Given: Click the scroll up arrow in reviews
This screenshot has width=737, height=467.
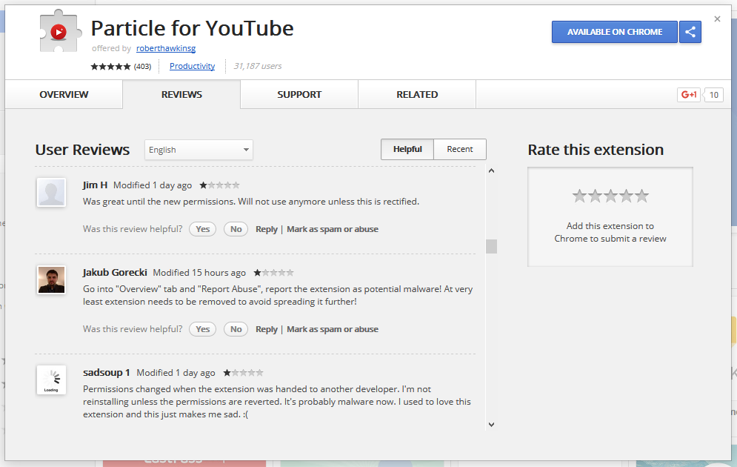Looking at the screenshot, I should tap(491, 172).
